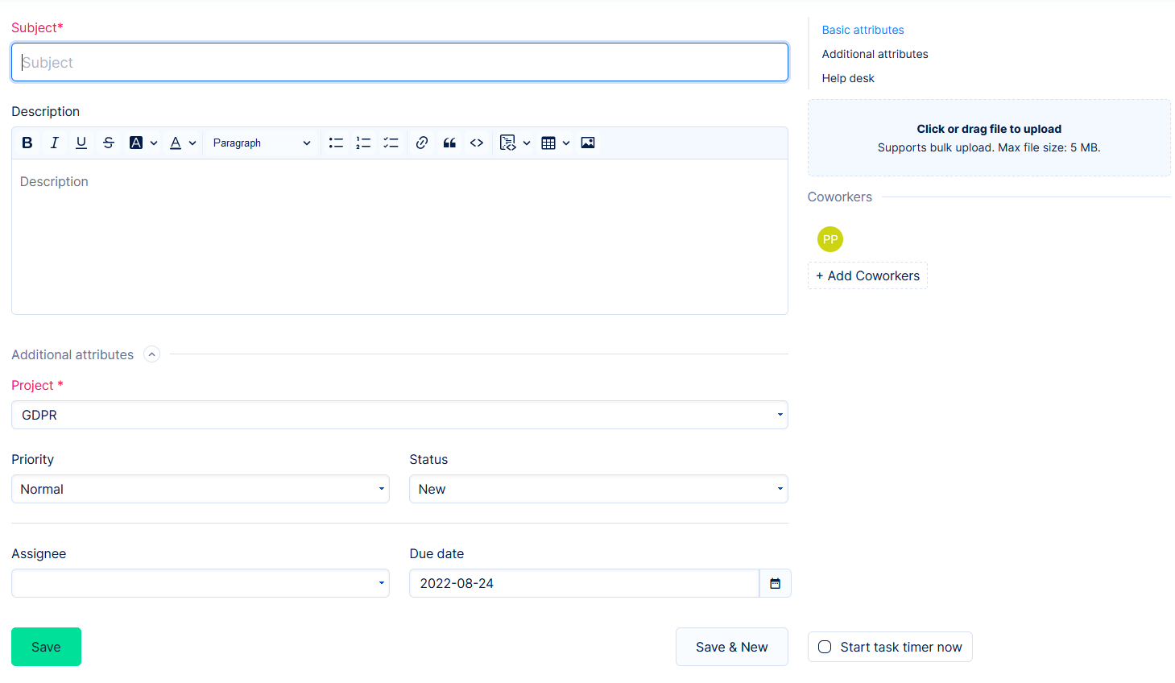Screen dimensions: 1175x683
Task: Open the Project dropdown showing GDPR
Action: pos(399,415)
